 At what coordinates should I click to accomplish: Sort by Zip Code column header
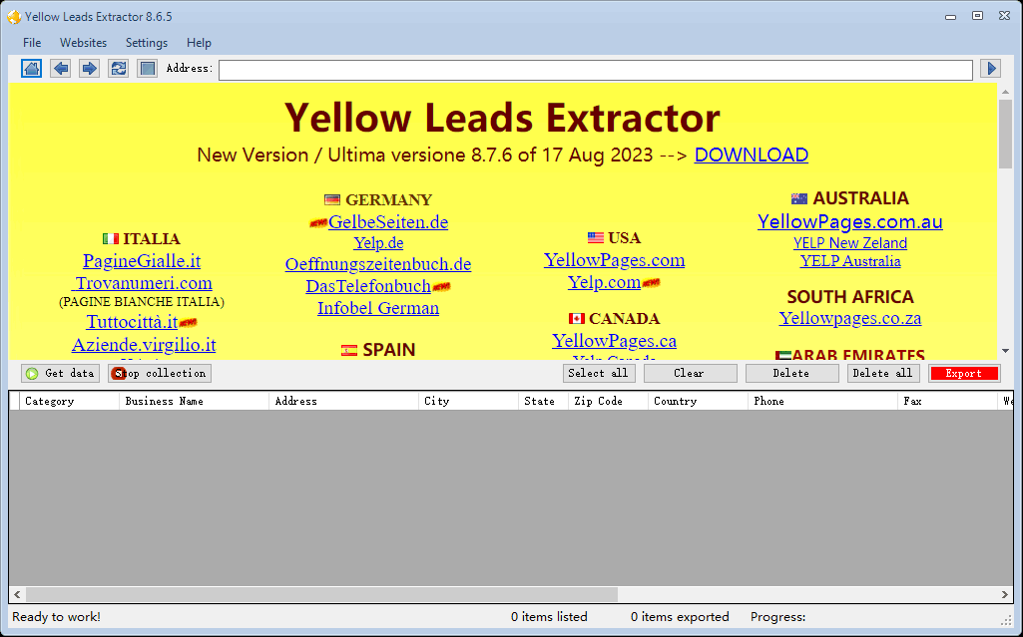coord(608,401)
